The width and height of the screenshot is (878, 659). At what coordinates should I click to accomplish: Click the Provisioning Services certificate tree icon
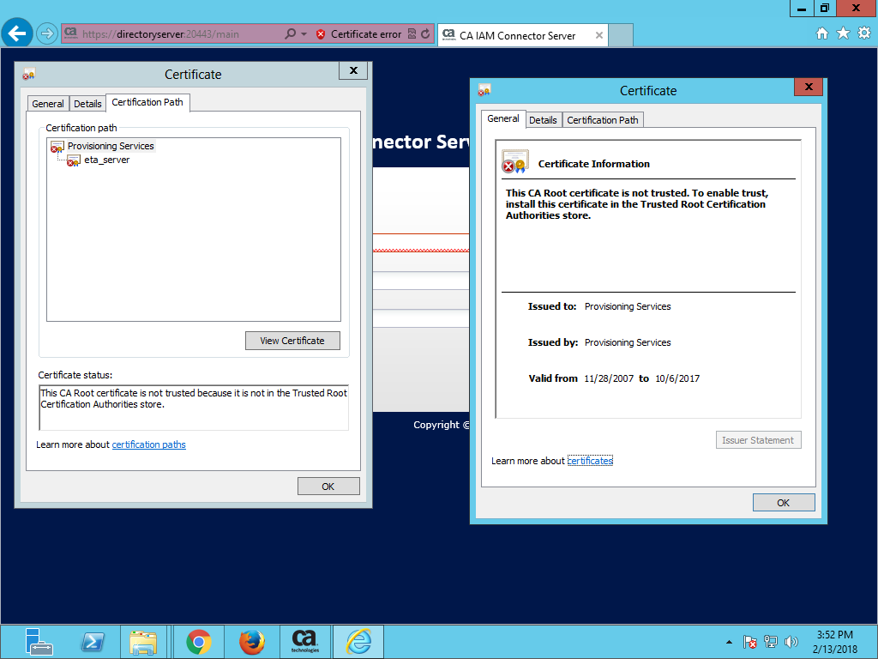[57, 147]
